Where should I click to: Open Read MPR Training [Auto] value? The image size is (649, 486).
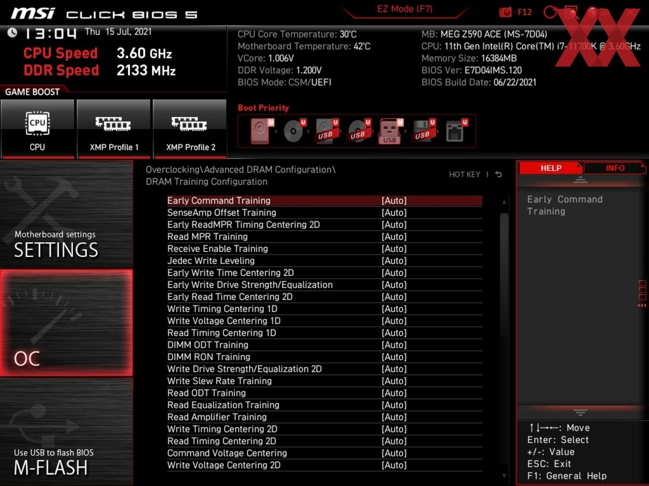[394, 237]
